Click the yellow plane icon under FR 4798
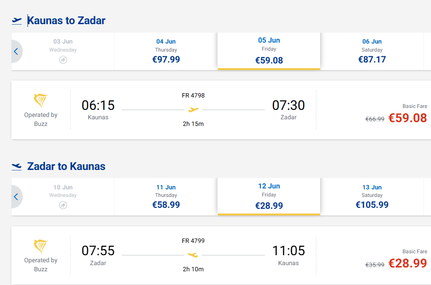 tap(193, 110)
